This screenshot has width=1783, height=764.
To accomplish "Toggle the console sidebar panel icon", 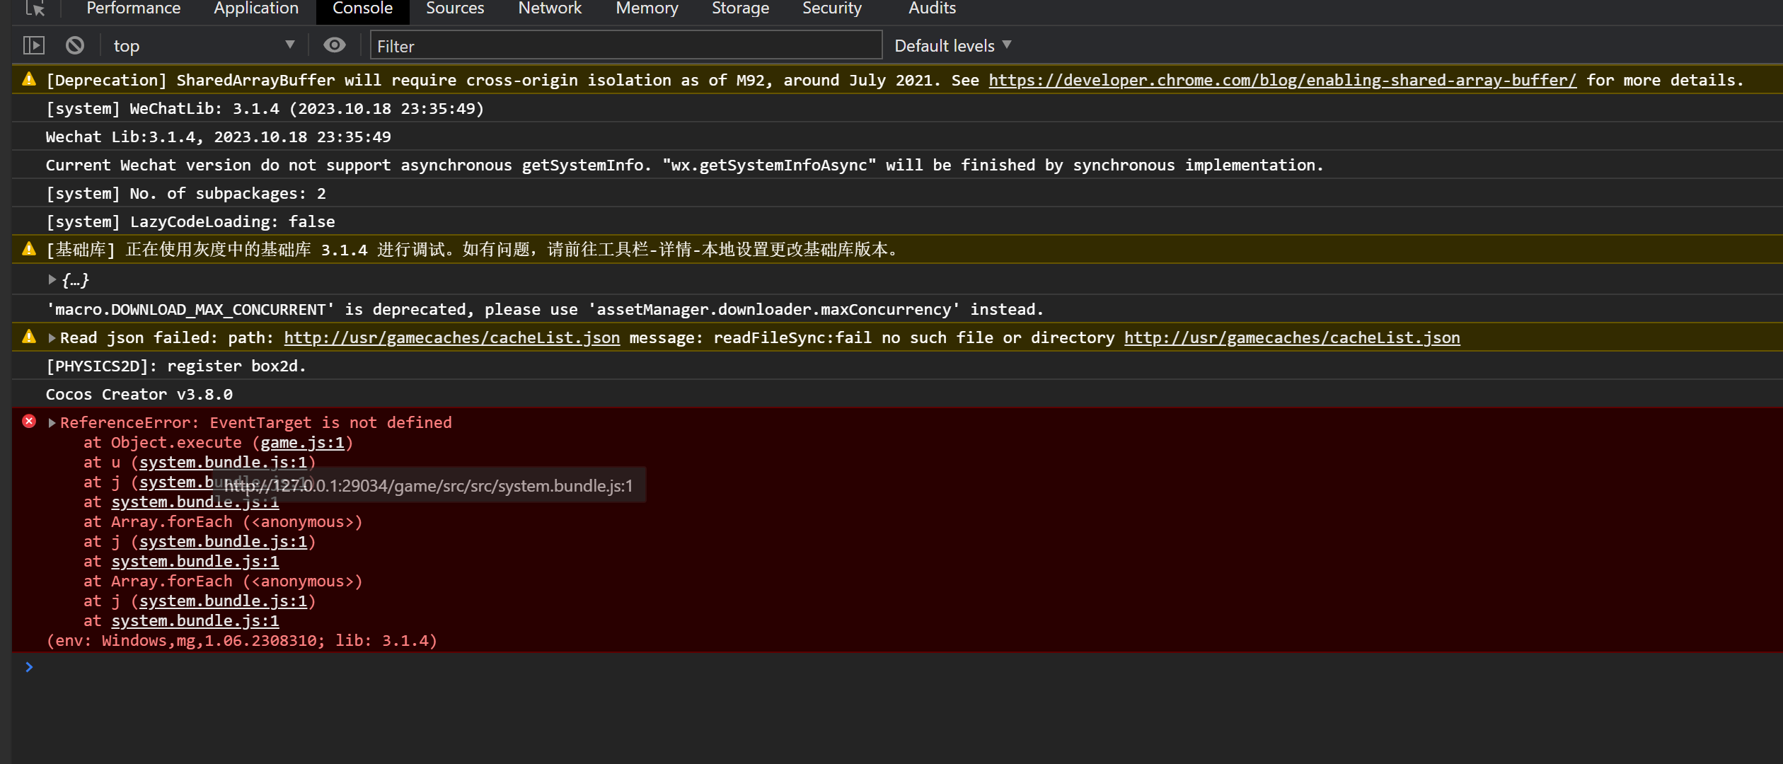I will (x=34, y=46).
